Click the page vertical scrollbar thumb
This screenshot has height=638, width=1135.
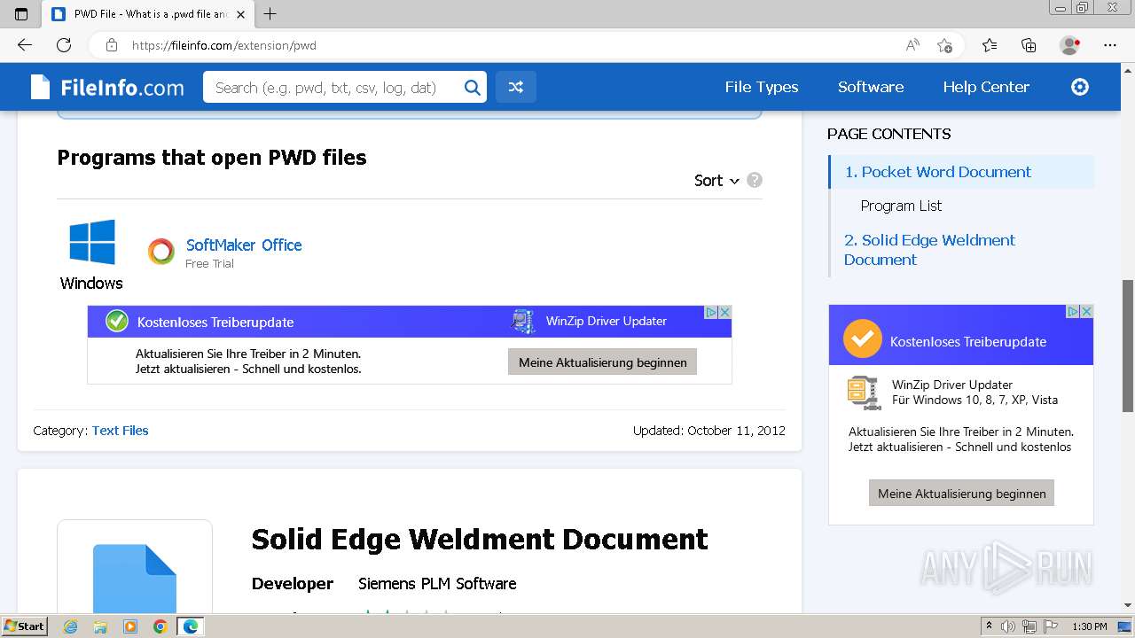1128,346
